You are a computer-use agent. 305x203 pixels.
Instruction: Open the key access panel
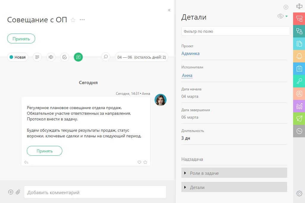click(x=299, y=81)
